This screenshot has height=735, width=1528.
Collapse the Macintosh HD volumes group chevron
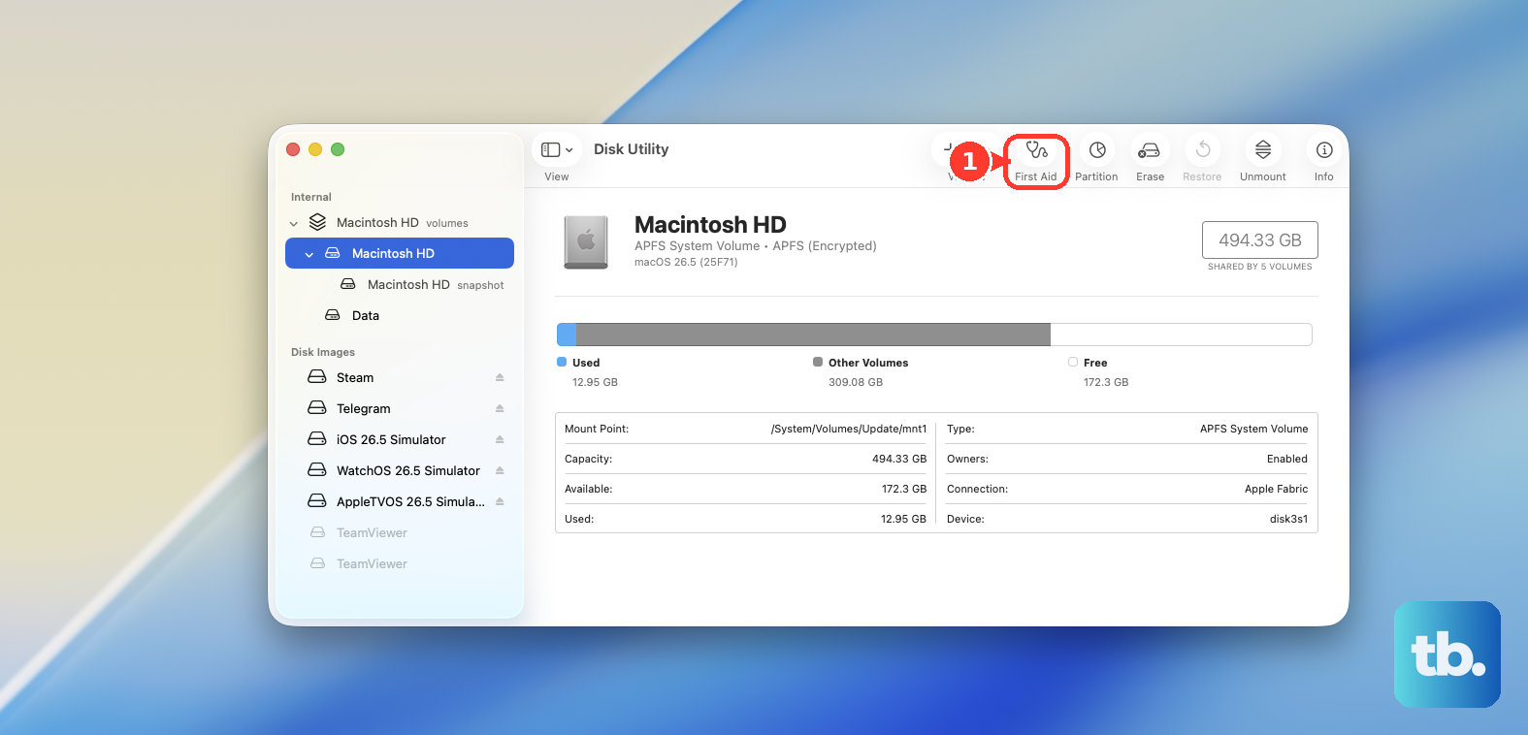294,223
